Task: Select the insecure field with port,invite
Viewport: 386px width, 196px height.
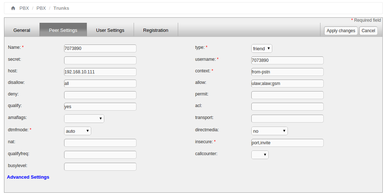Action: [x=287, y=143]
